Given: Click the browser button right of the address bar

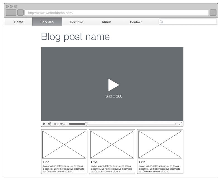Looking at the screenshot, I should click(213, 13).
